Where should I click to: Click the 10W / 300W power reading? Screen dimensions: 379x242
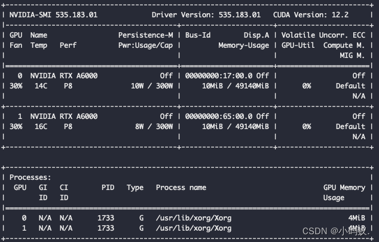click(152, 86)
